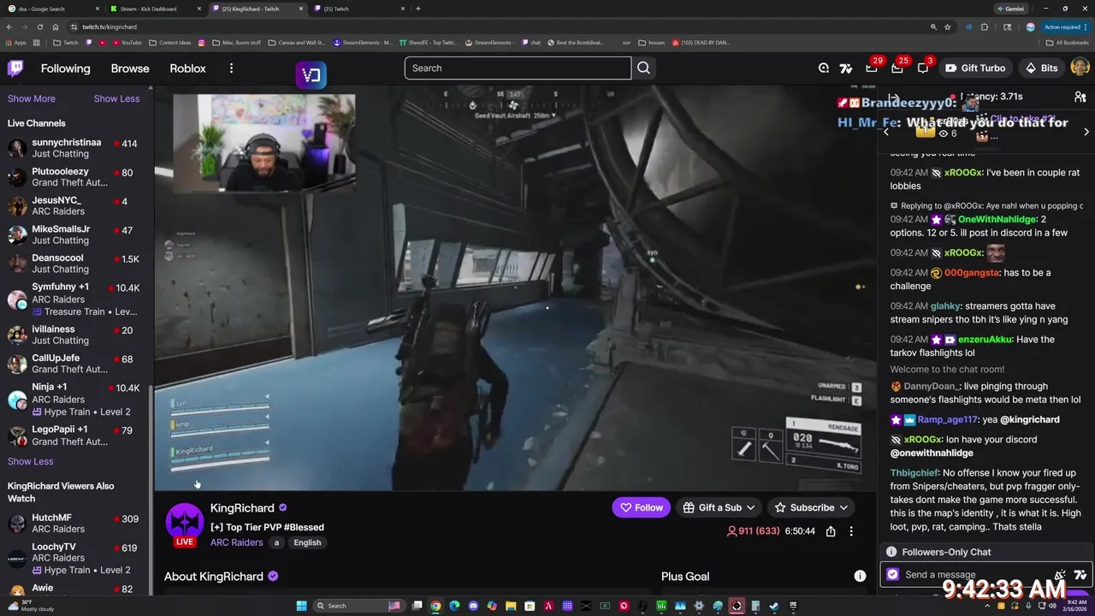
Task: Open the Prime loot icon in top bar
Action: 823,68
